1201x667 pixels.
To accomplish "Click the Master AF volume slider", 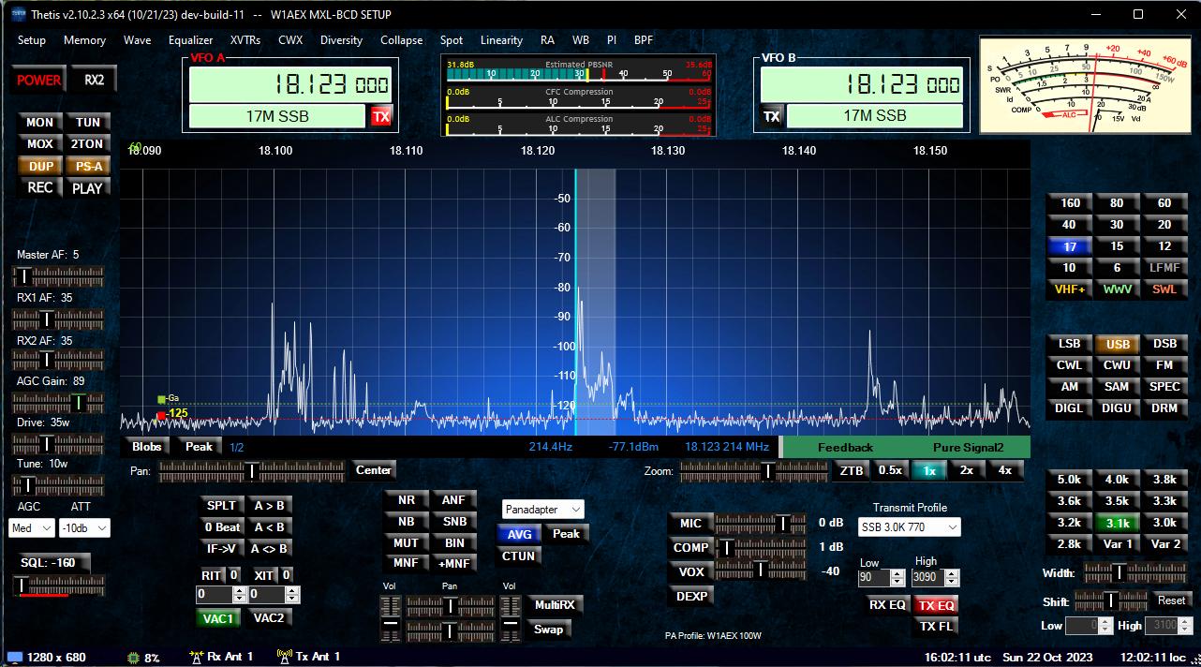I will coord(56,276).
